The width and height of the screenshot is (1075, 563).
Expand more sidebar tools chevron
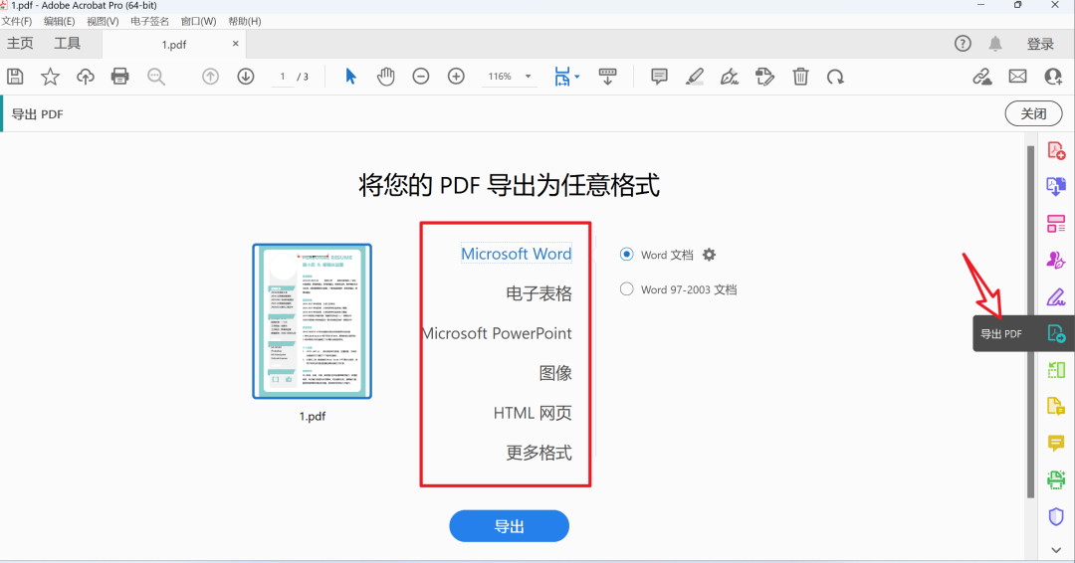pos(1056,550)
